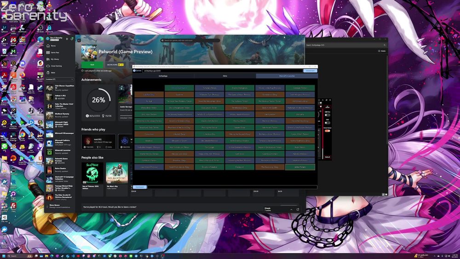Image resolution: width=460 pixels, height=259 pixels.
Task: Open Lightroom desktop shortcut
Action: tap(4, 29)
